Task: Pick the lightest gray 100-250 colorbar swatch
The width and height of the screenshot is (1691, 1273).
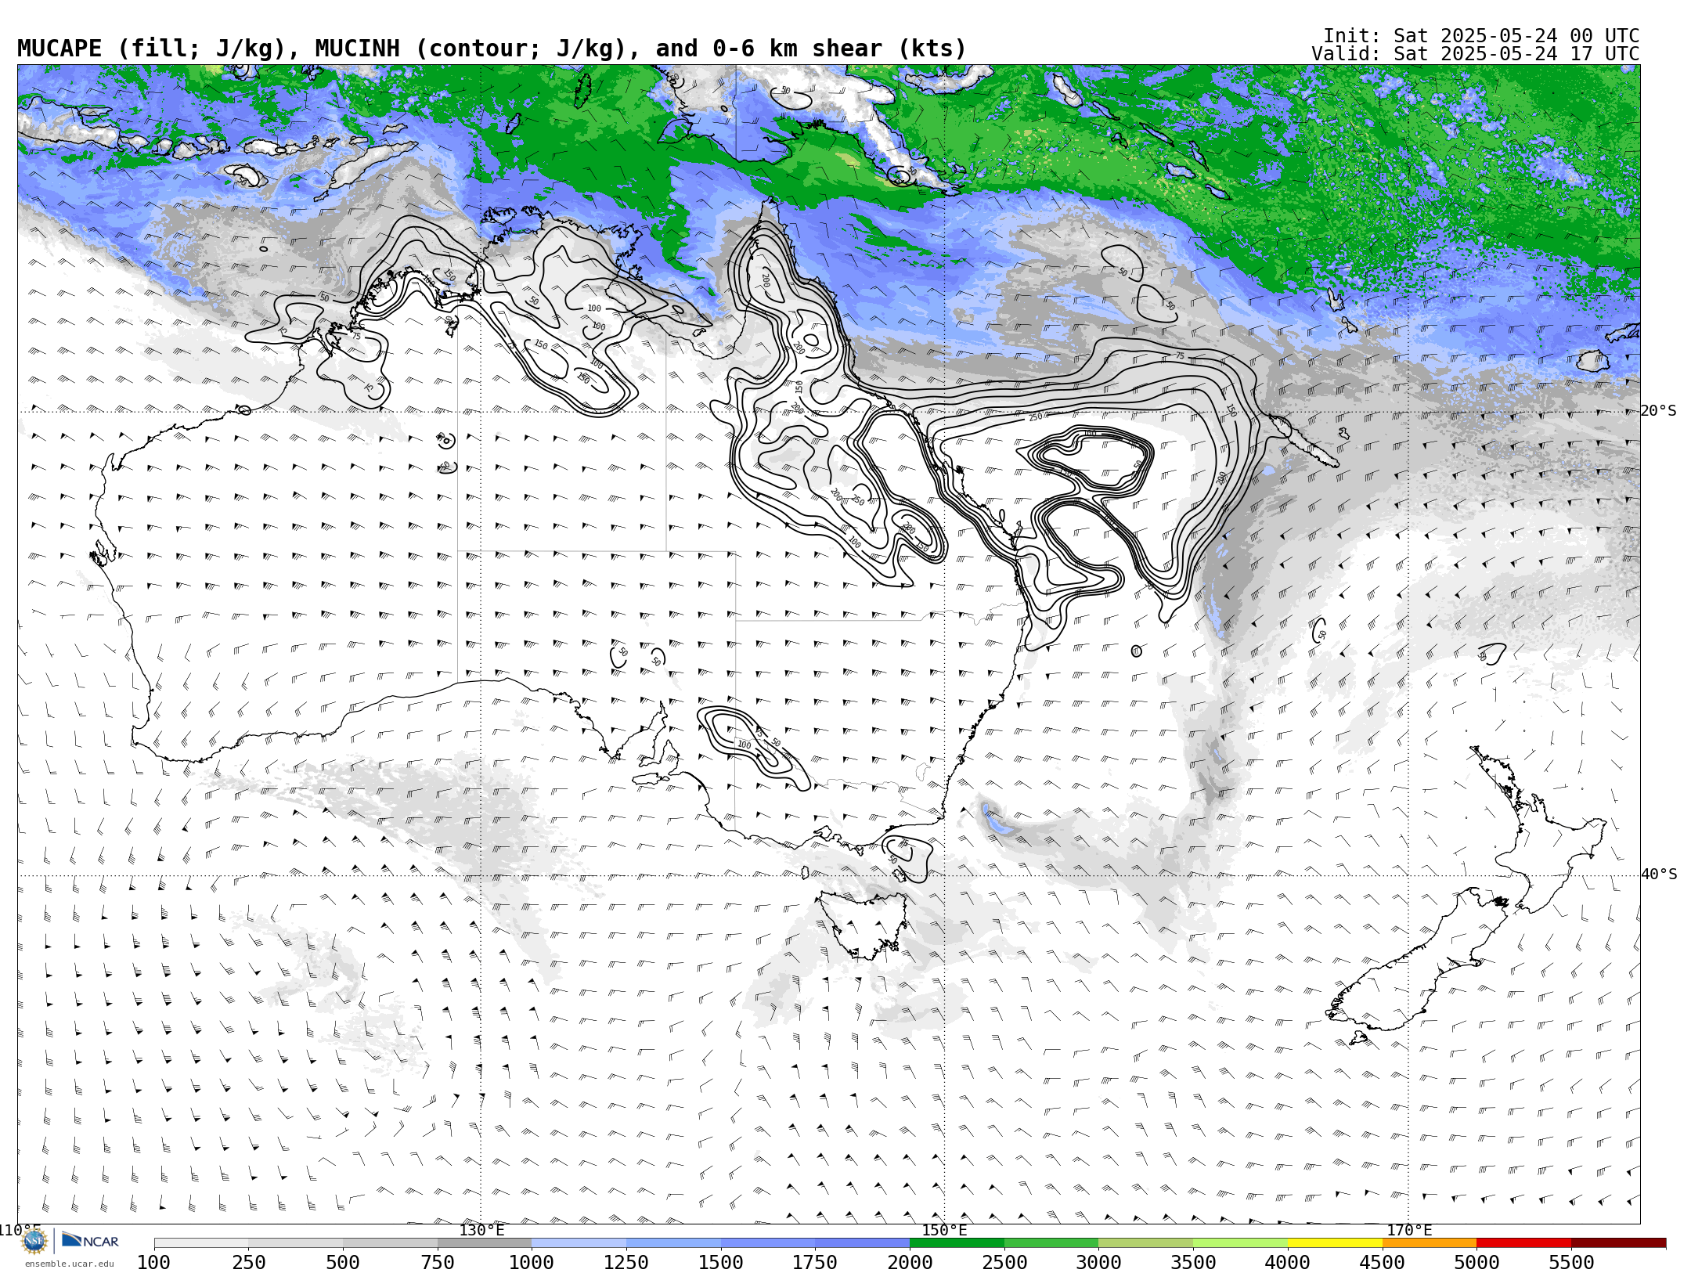Action: click(x=201, y=1242)
